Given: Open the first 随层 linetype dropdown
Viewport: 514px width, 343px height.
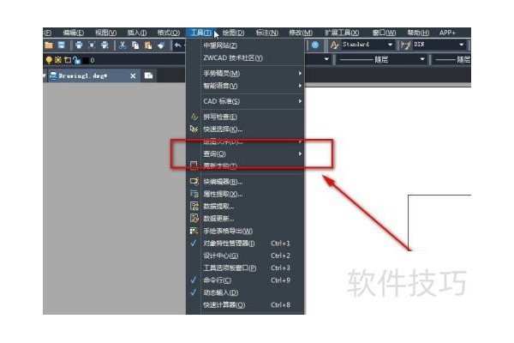Looking at the screenshot, I should [x=422, y=59].
